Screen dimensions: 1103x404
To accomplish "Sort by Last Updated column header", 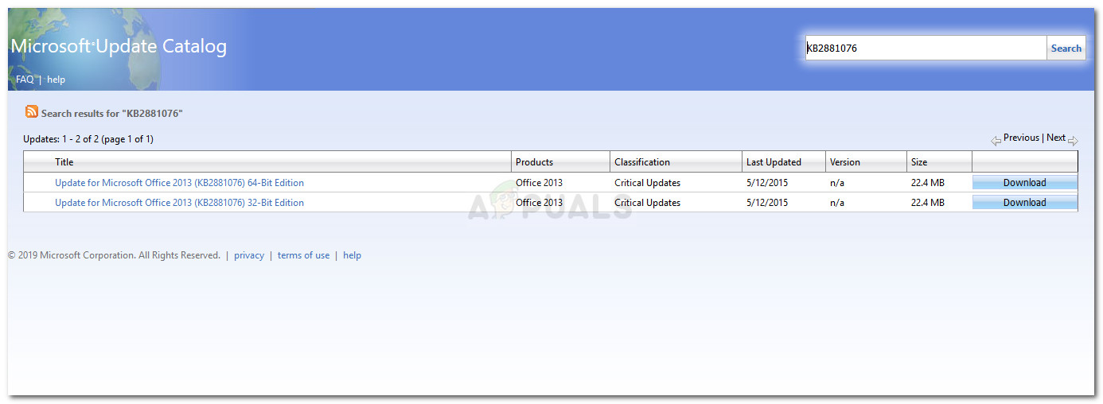I will click(774, 162).
